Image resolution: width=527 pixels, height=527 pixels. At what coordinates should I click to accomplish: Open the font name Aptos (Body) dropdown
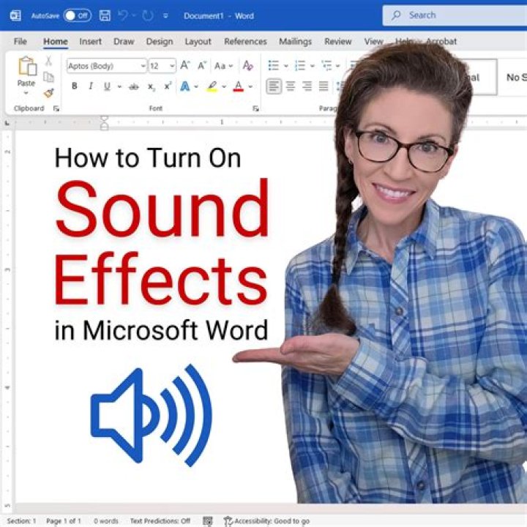[143, 66]
